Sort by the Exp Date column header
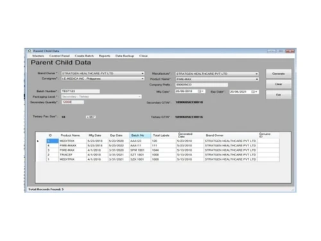Viewport: 321px width, 241px height. tap(119, 136)
